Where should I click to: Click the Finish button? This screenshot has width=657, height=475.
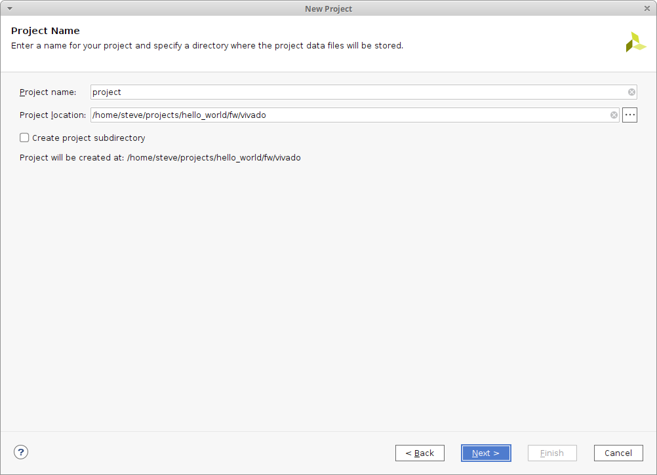point(552,453)
